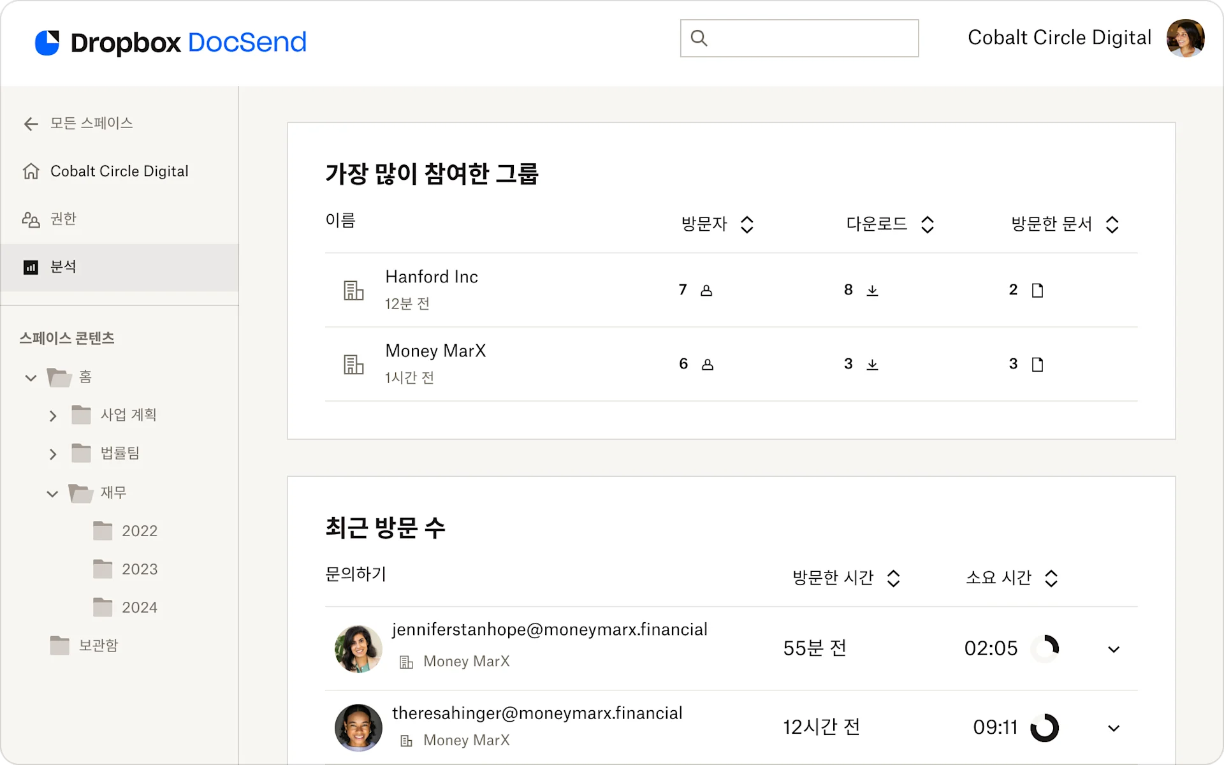1224x765 pixels.
Task: Select 사업 계획 tree label
Action: [x=128, y=415]
